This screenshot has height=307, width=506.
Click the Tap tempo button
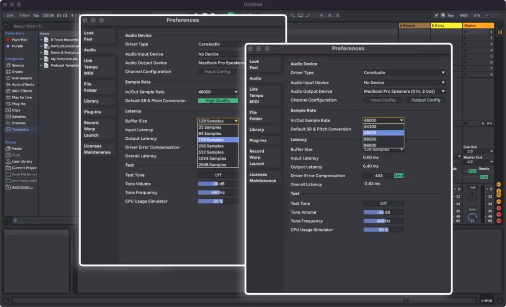(x=36, y=15)
